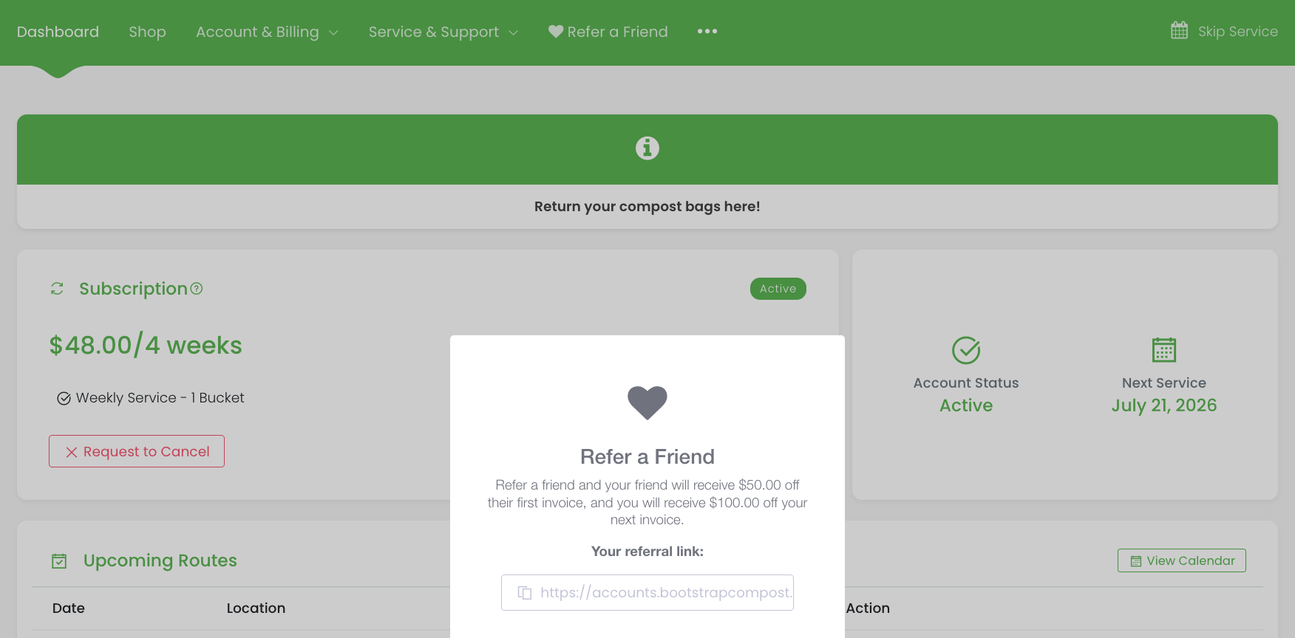Click the copy icon in referral link field
Screen dimensions: 1295x638
(x=525, y=593)
